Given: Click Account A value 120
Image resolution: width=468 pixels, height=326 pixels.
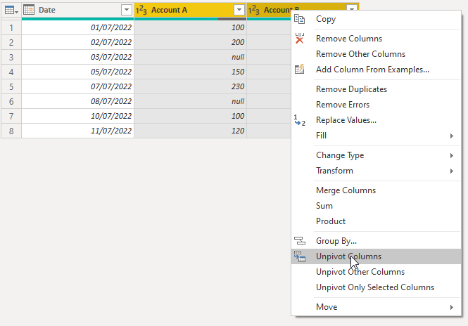Looking at the screenshot, I should [190, 131].
